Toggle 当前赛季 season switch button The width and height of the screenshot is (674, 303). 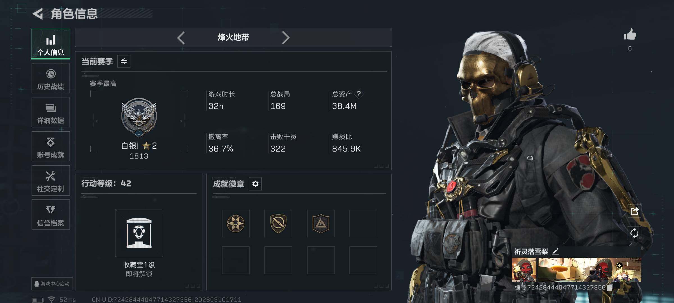(124, 61)
